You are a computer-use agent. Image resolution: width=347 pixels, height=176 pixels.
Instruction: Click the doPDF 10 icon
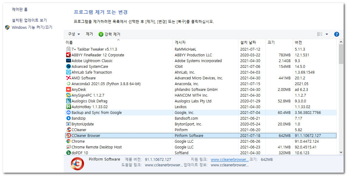[68, 153]
